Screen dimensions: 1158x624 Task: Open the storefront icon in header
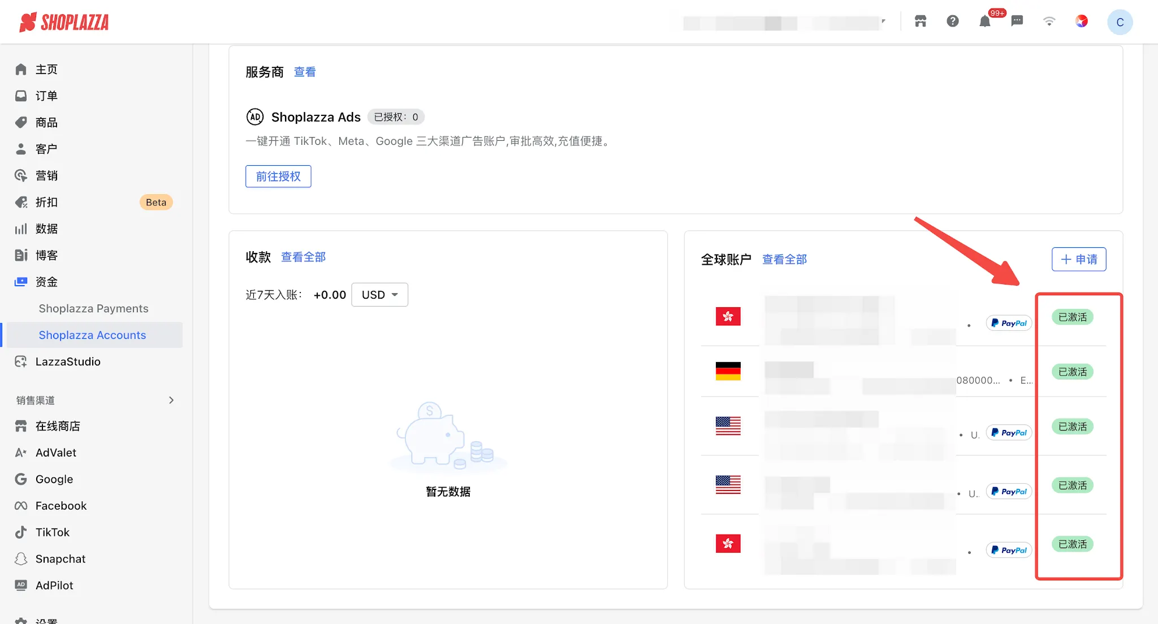coord(921,21)
